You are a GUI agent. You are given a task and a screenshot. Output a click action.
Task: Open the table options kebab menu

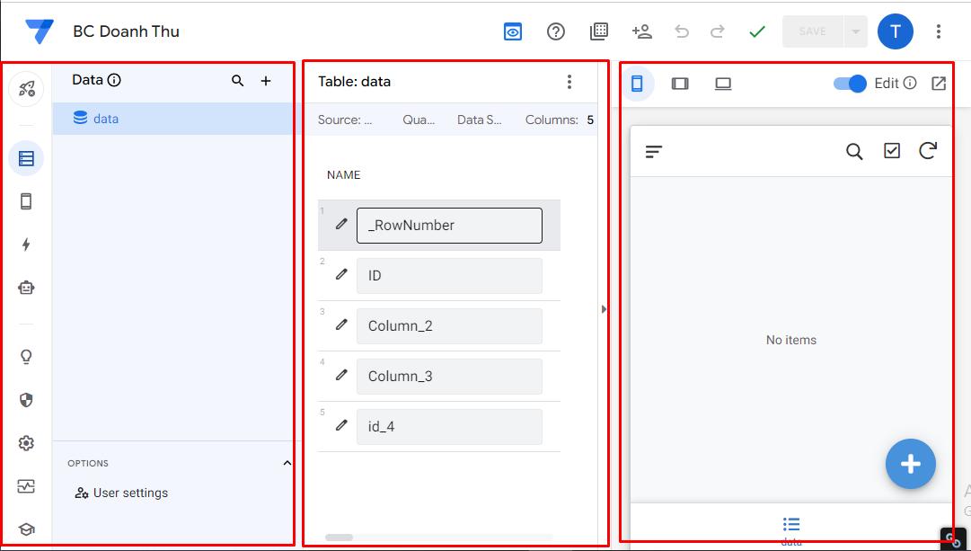coord(569,81)
